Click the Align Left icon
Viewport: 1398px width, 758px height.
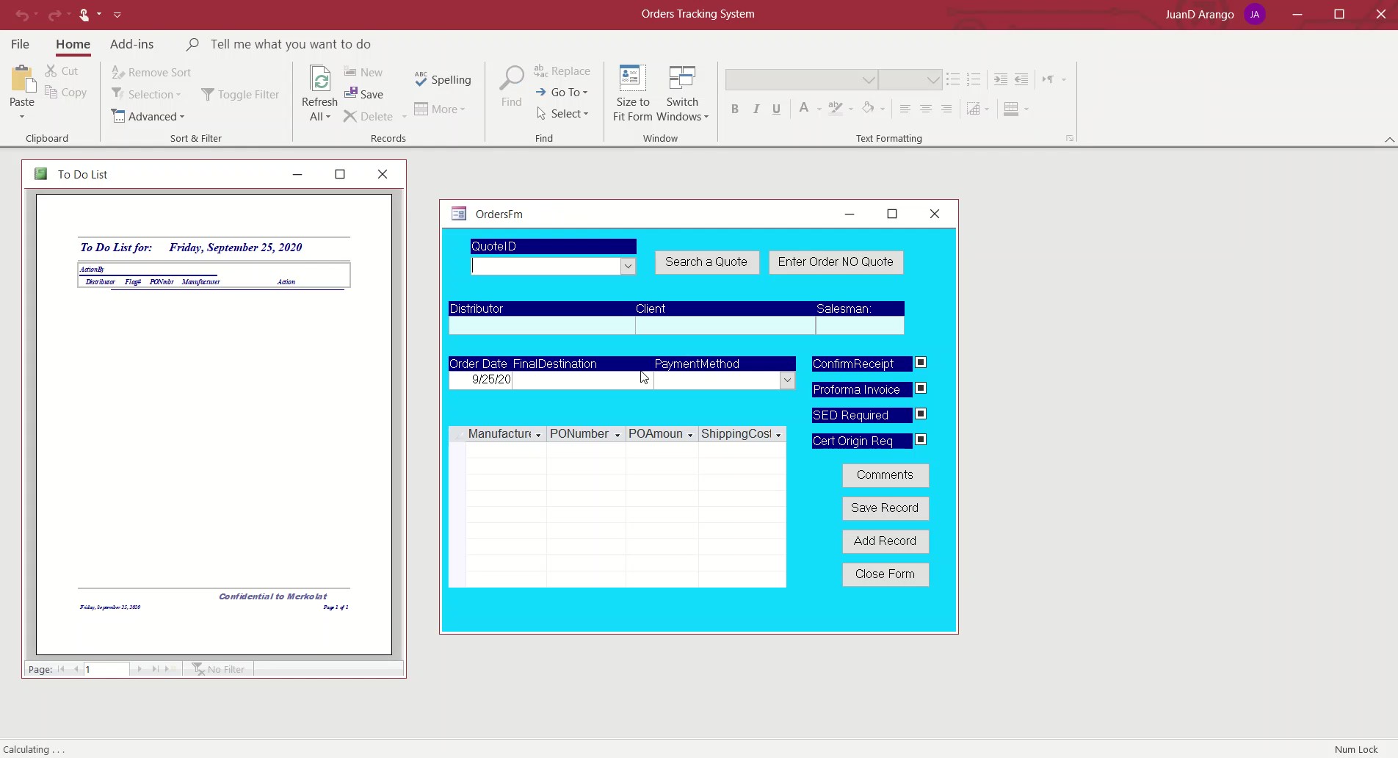[x=905, y=109]
